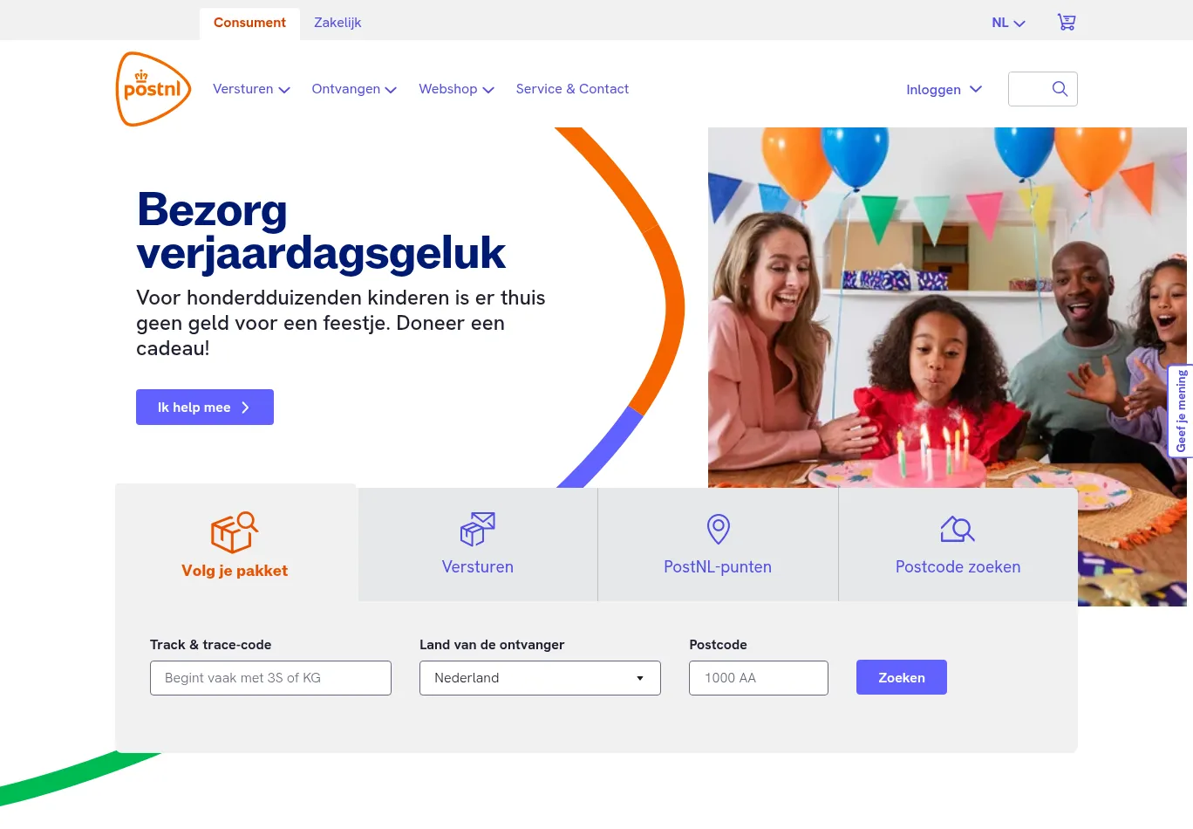Open the shopping cart icon
Viewport: 1193px width, 829px height.
coord(1067,22)
